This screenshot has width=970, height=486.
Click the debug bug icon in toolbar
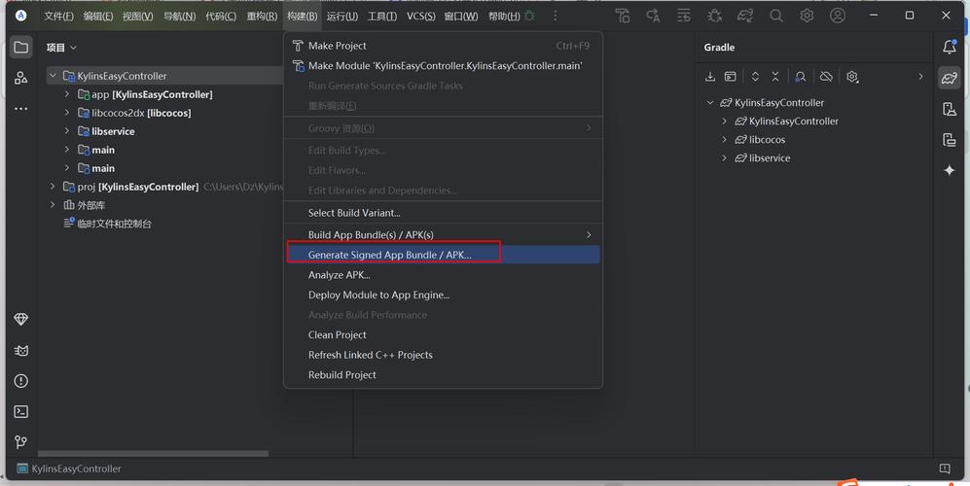pyautogui.click(x=715, y=16)
